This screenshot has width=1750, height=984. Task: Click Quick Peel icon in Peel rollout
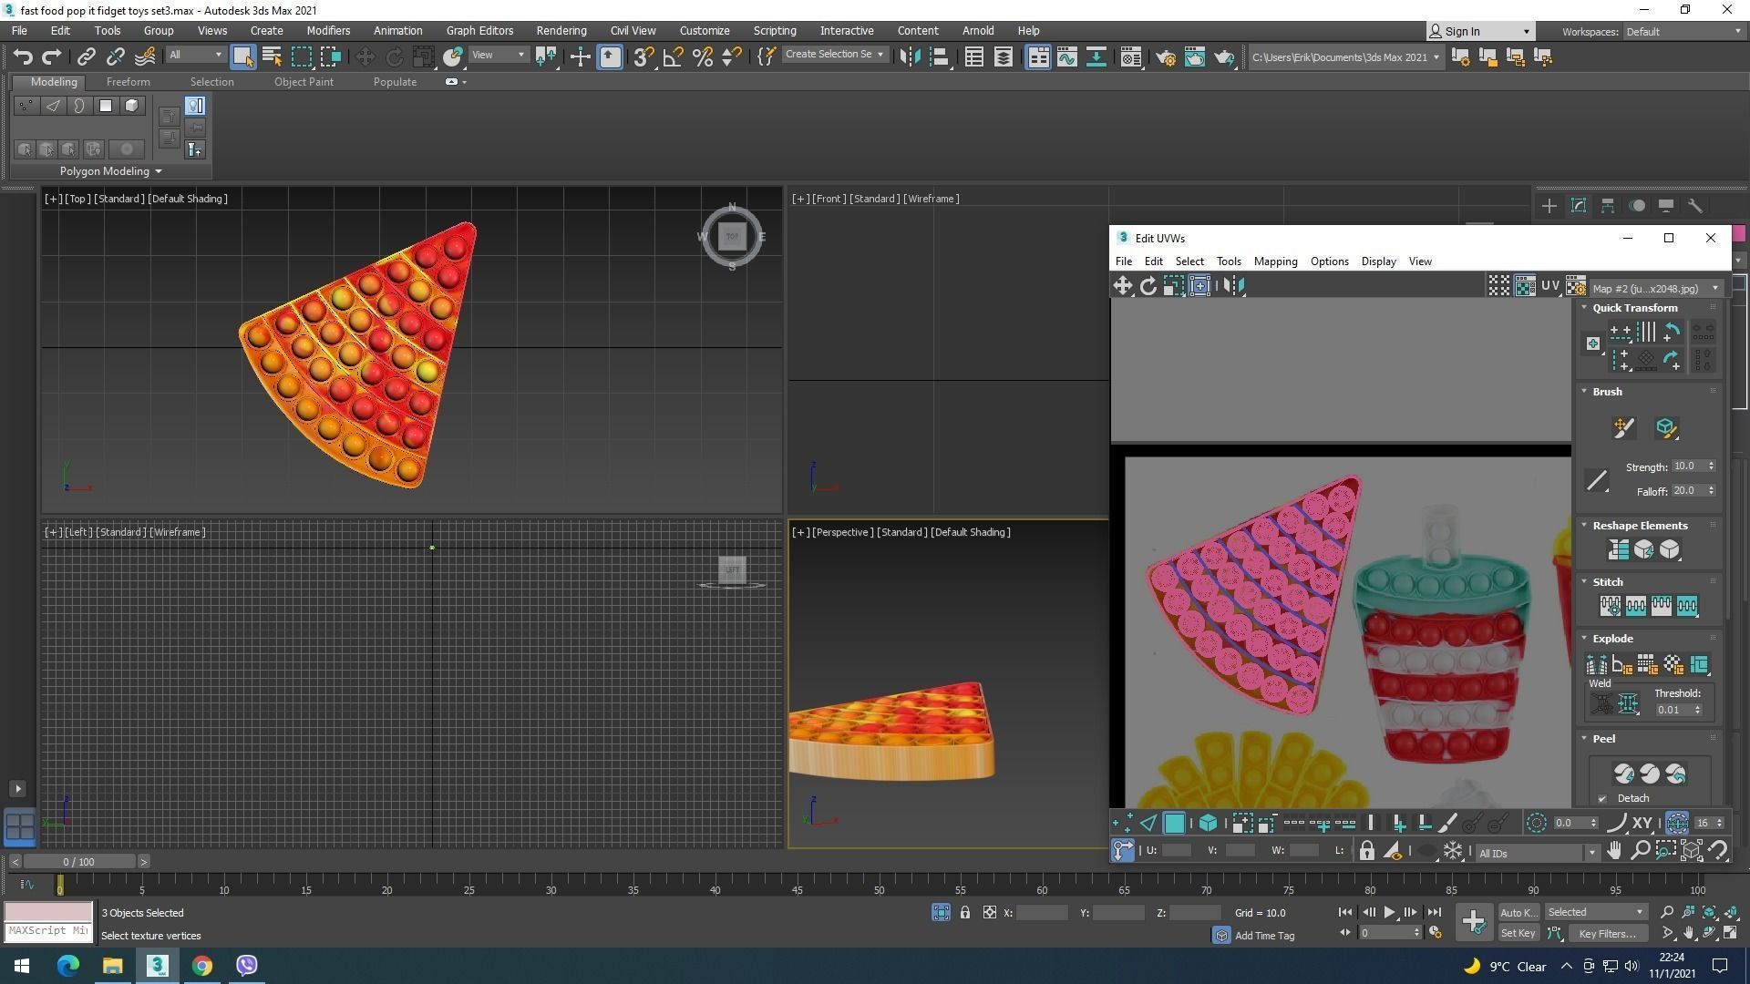1623,774
